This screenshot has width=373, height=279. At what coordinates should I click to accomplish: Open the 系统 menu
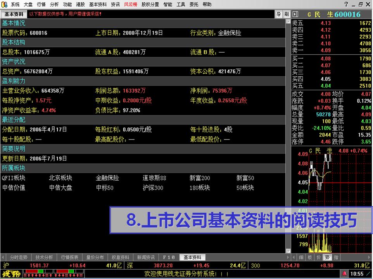pyautogui.click(x=15, y=4)
